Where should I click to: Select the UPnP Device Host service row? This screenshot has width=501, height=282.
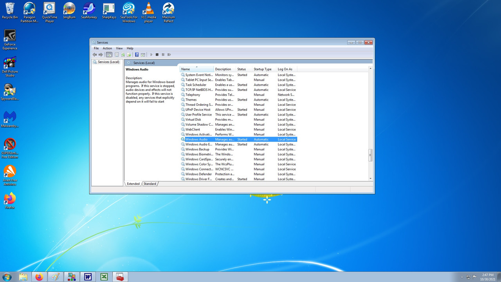coord(239,110)
